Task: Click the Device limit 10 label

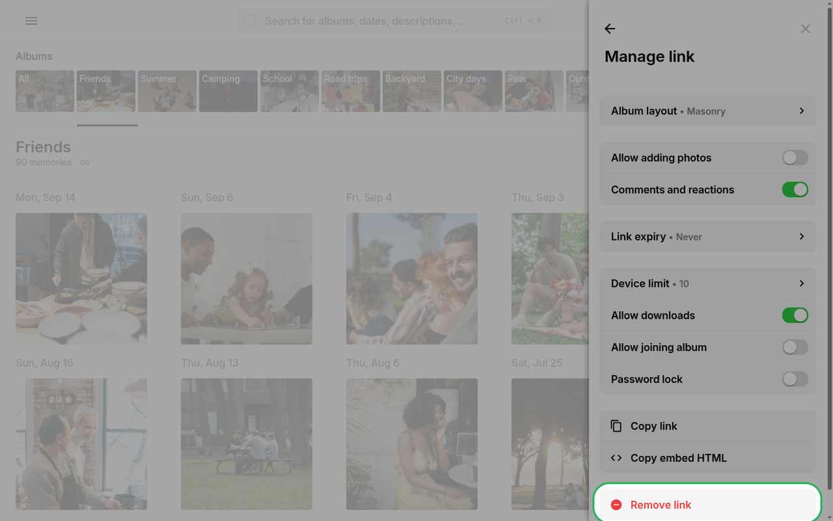Action: pos(650,283)
